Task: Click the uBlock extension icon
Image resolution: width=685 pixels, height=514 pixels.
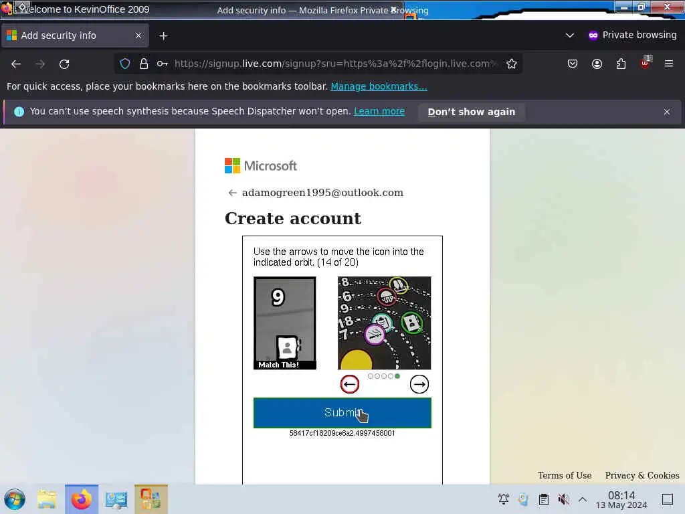Action: [x=646, y=63]
